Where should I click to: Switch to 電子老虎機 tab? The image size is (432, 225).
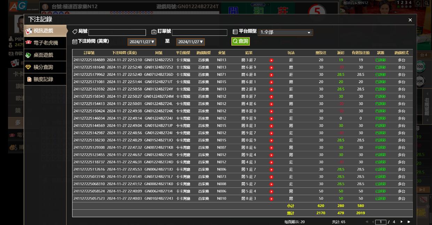click(x=45, y=43)
